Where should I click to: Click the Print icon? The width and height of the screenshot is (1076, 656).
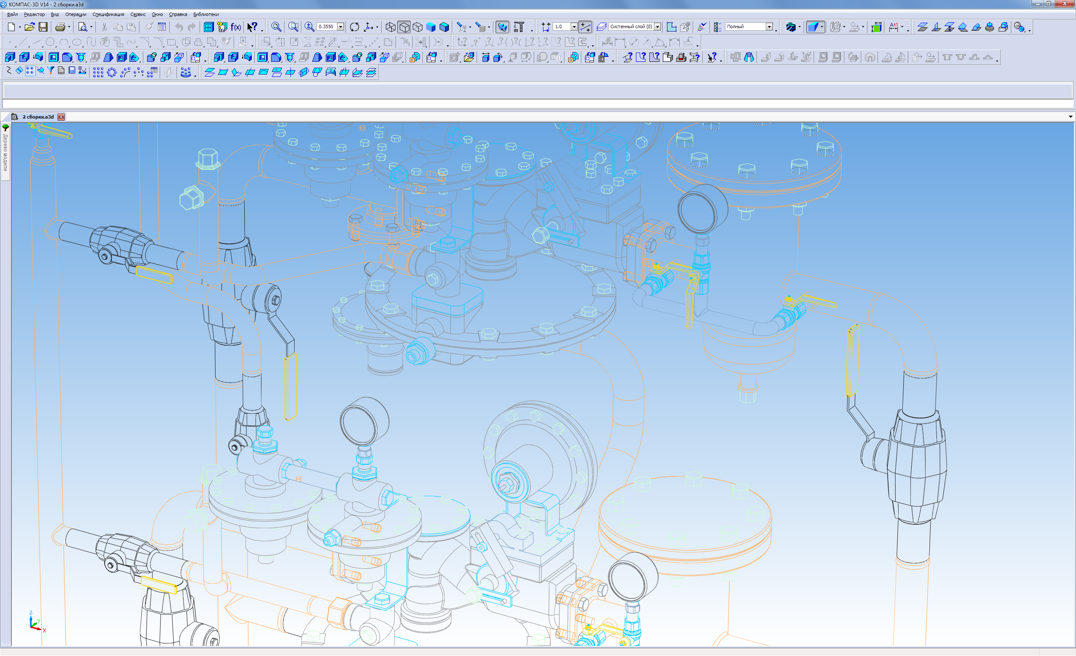pos(60,27)
